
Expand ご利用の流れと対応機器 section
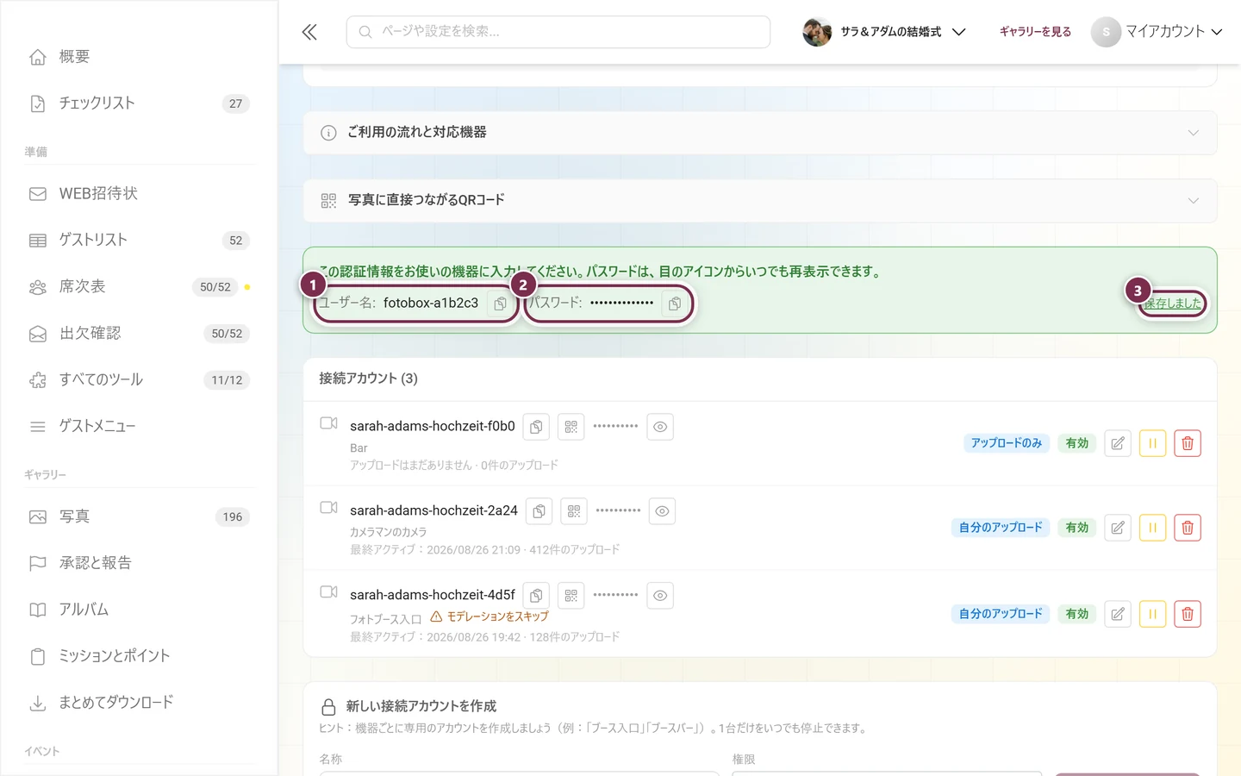[x=760, y=133]
